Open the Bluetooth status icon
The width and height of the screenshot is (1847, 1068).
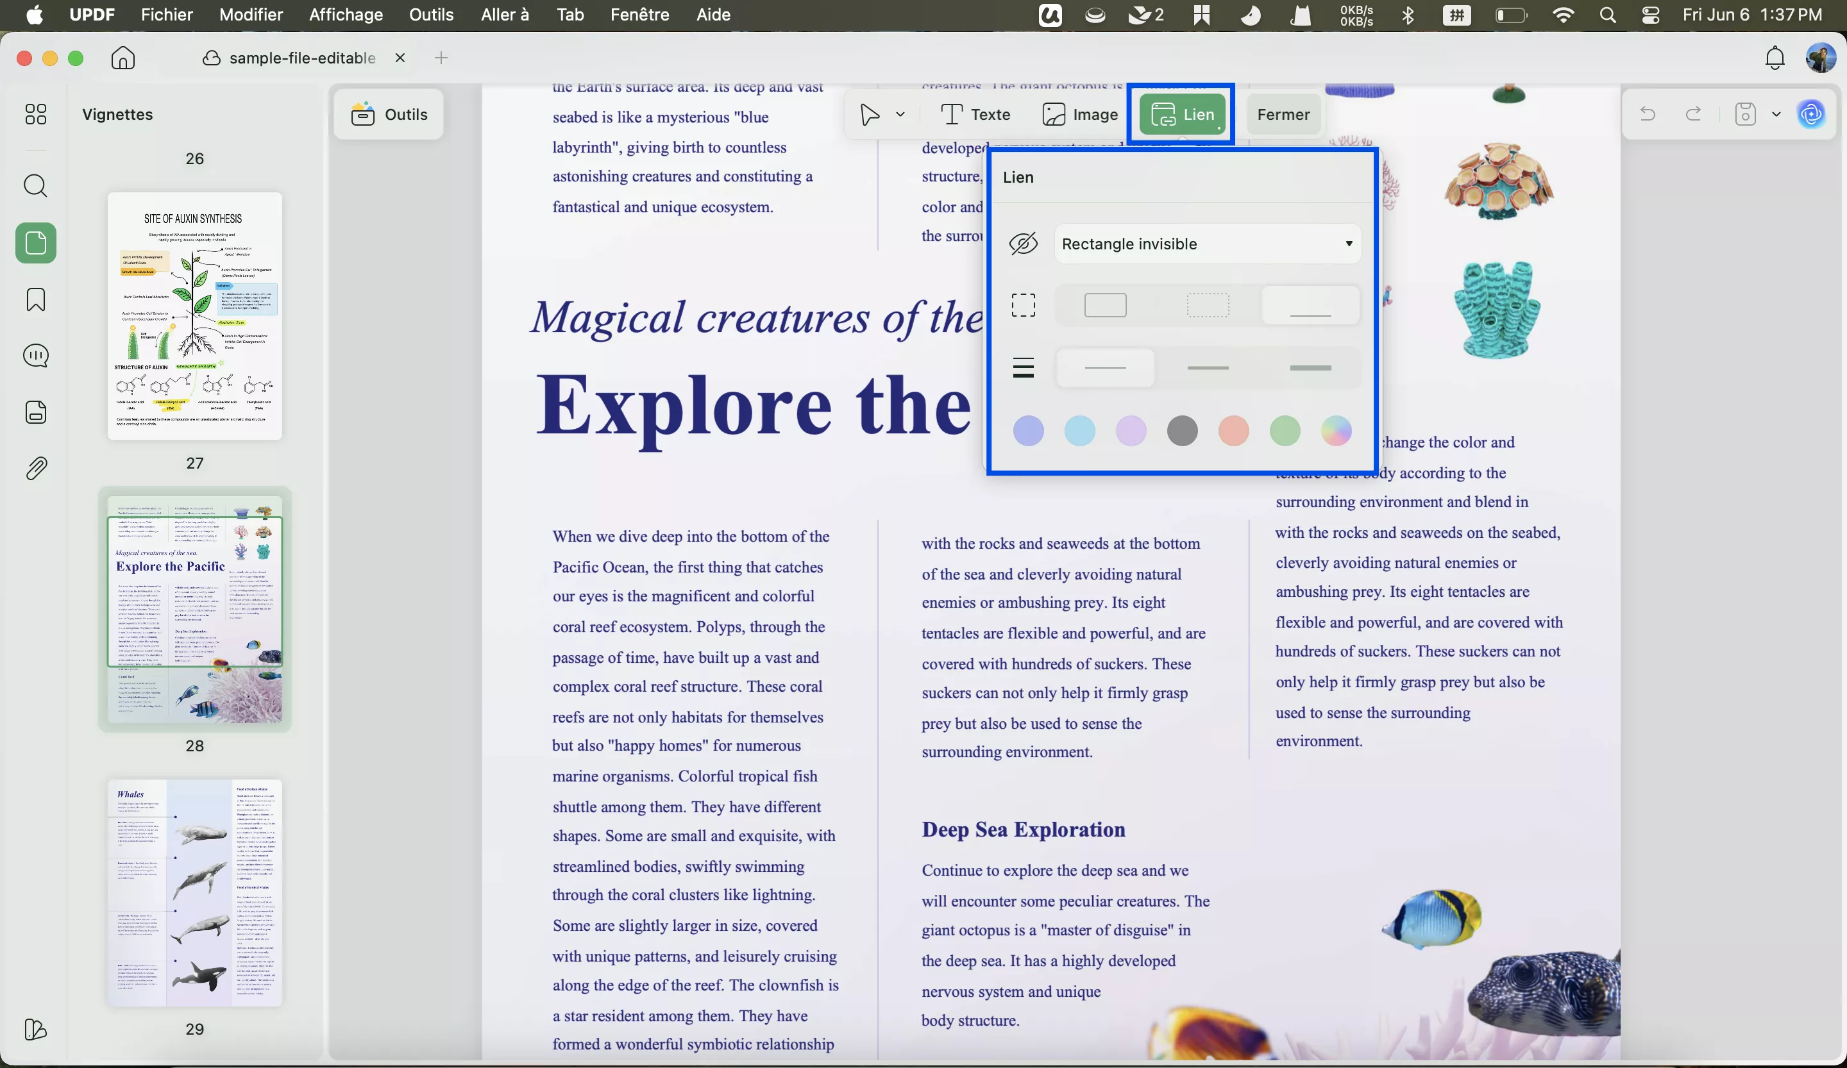(x=1408, y=15)
